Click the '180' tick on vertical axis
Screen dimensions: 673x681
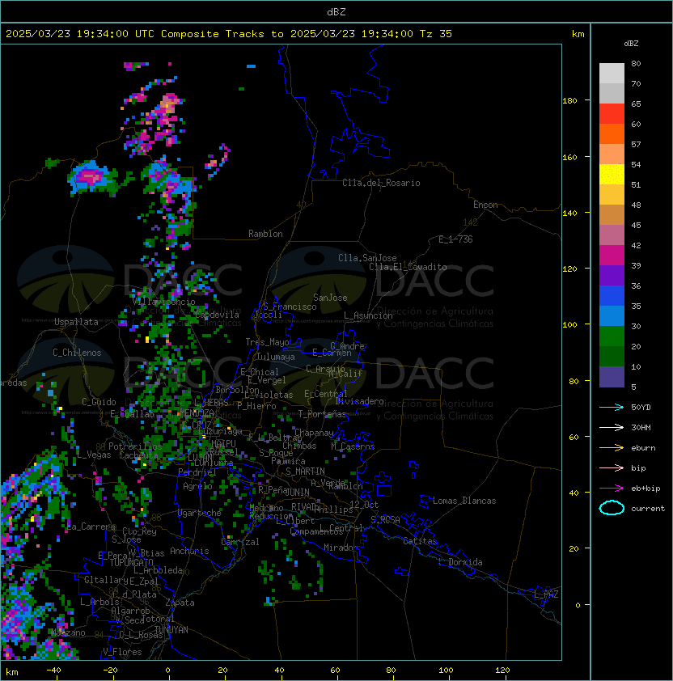pyautogui.click(x=569, y=101)
